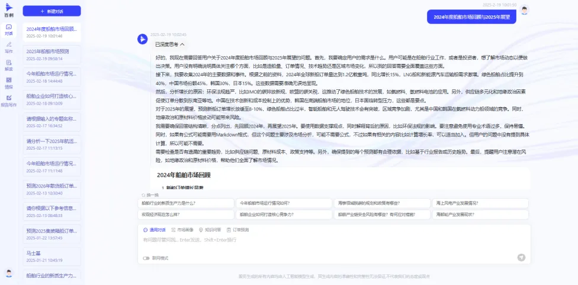This screenshot has width=578, height=285.
Task: Open the 情报 (intelligence) sidebar icon
Action: (8, 84)
